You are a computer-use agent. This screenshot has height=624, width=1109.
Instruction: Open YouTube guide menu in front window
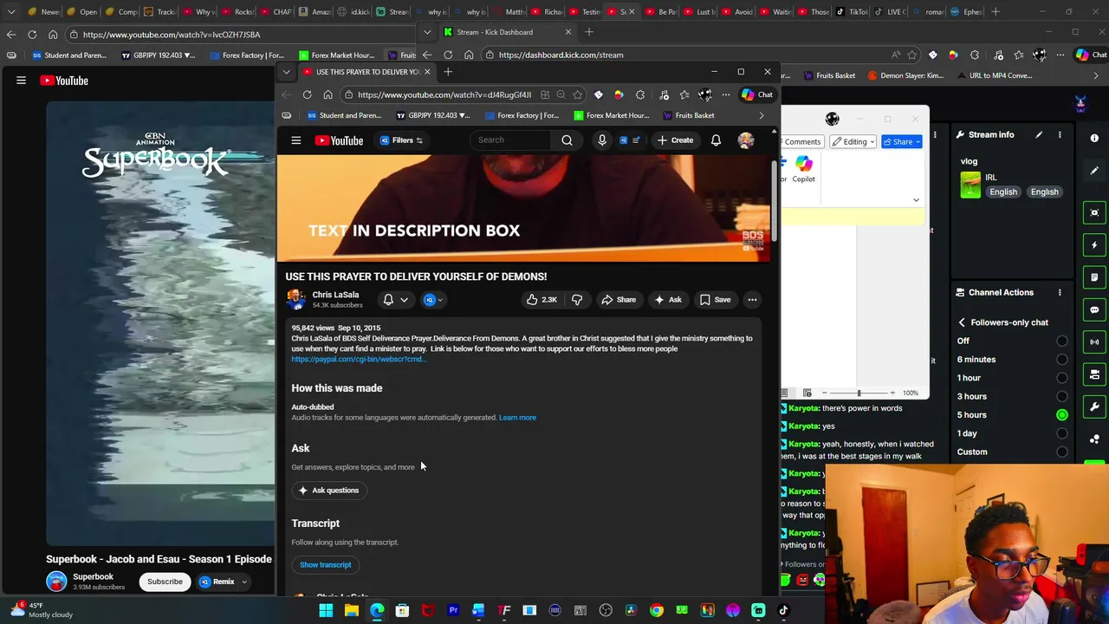click(x=296, y=140)
